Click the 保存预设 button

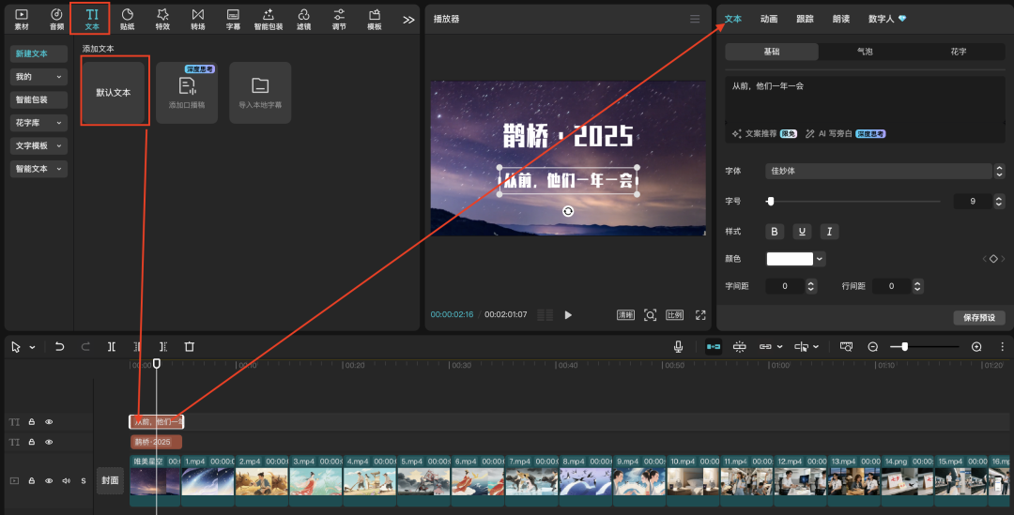(978, 318)
